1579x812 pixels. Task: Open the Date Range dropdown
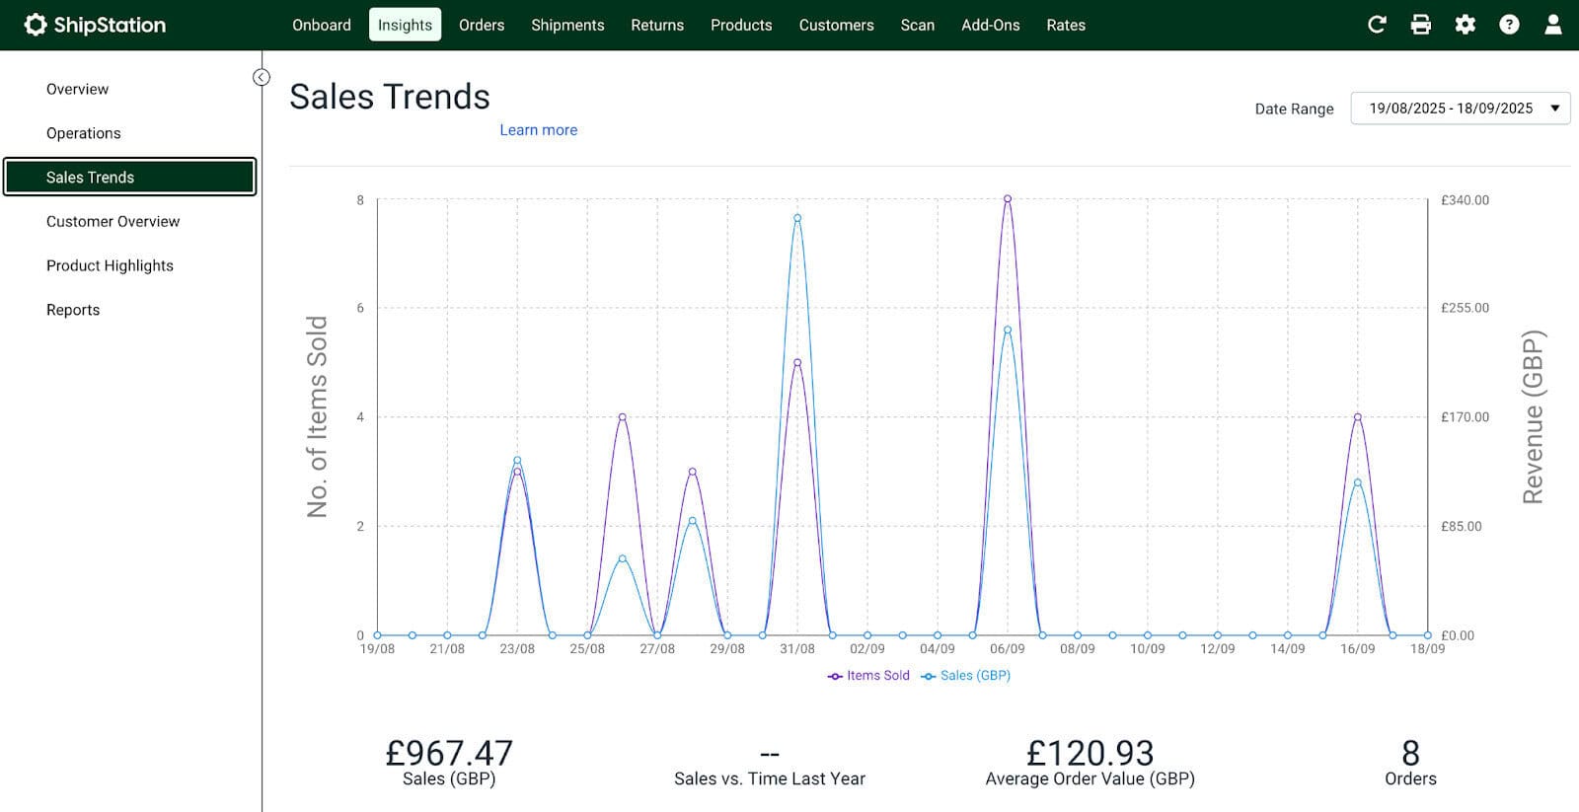coord(1450,109)
